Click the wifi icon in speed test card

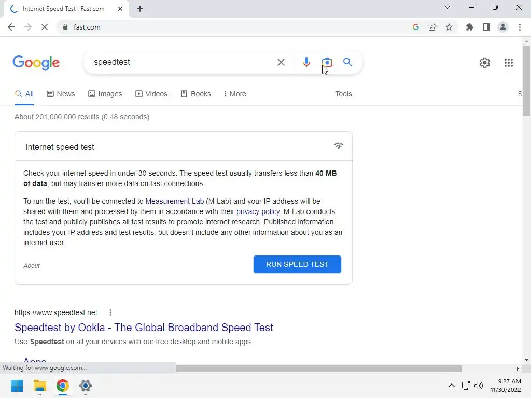(338, 146)
